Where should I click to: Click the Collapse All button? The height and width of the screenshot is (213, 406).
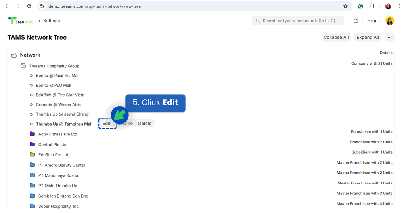(x=336, y=37)
